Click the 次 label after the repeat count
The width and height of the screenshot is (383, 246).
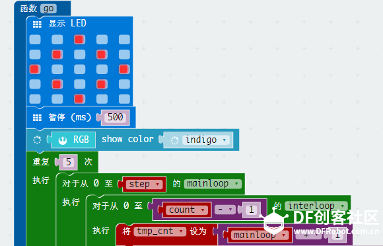pyautogui.click(x=88, y=161)
